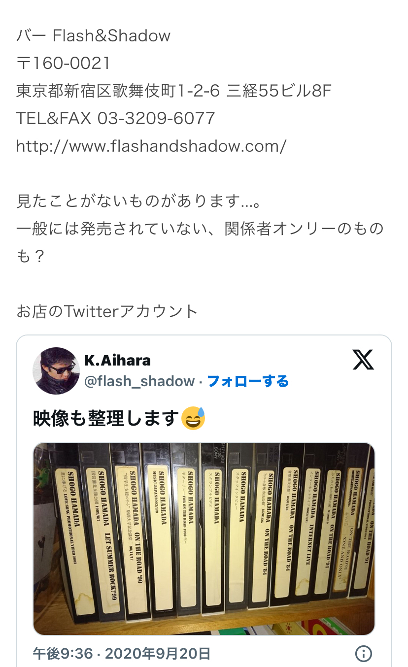Screen dimensions: 408x667
Task: Open the K.Aihara display name
Action: (x=118, y=360)
